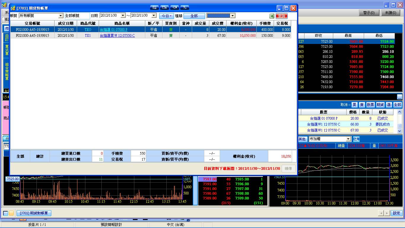
Task: Cancel 股票 stock orders button
Action: coord(371,105)
